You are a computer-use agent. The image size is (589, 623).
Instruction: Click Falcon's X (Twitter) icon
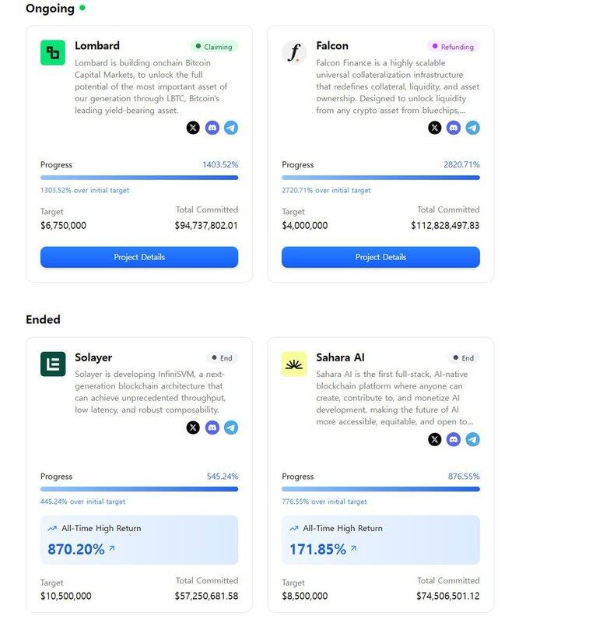coord(435,128)
